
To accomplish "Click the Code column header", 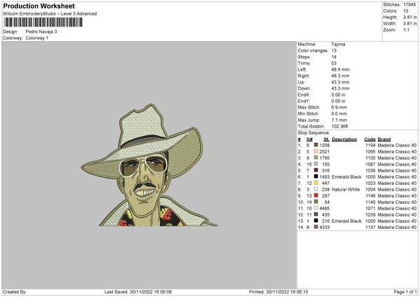I will tap(370, 139).
